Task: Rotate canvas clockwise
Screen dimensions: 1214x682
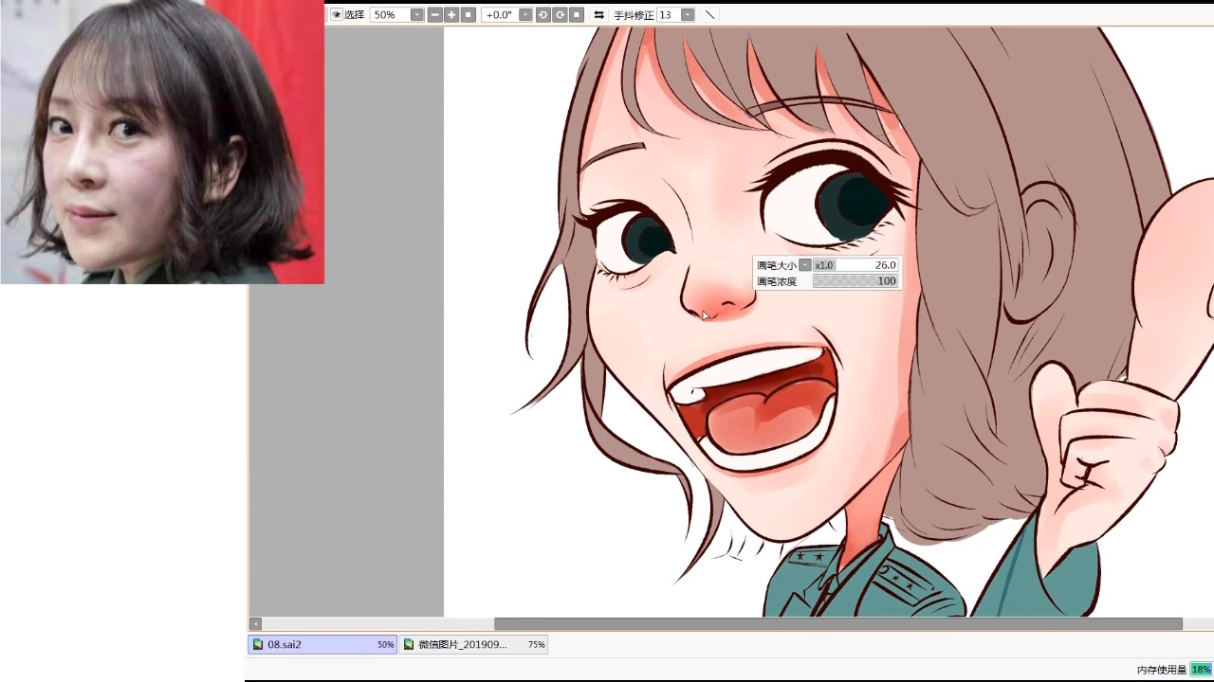Action: pyautogui.click(x=560, y=15)
